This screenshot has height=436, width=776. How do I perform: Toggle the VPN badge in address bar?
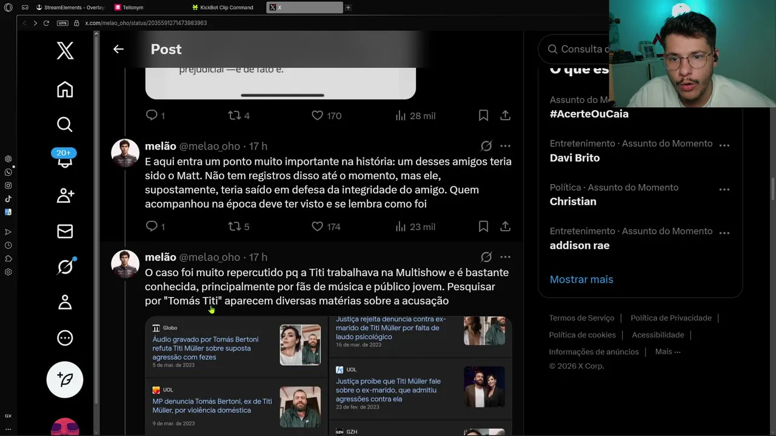tap(62, 23)
